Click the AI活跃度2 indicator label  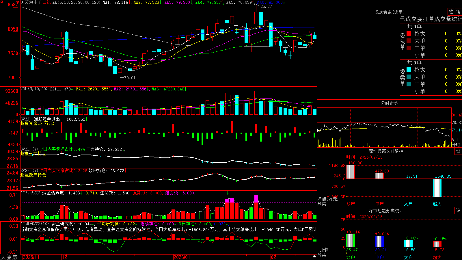30,193
